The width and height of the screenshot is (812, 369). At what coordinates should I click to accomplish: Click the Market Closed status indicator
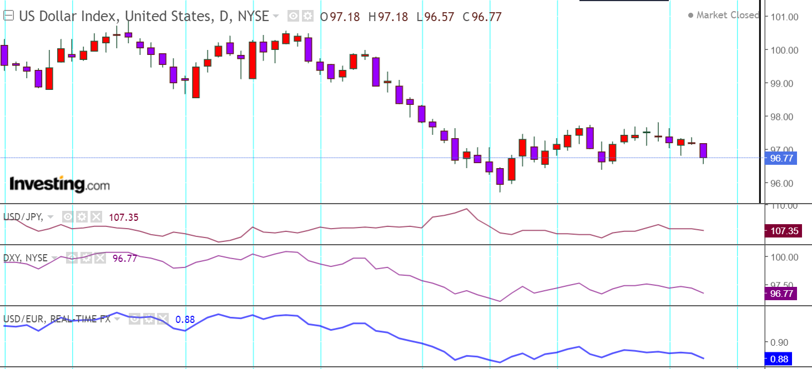724,15
